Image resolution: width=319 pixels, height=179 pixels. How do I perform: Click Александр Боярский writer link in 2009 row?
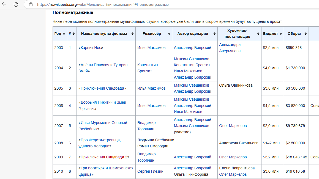pyautogui.click(x=192, y=157)
